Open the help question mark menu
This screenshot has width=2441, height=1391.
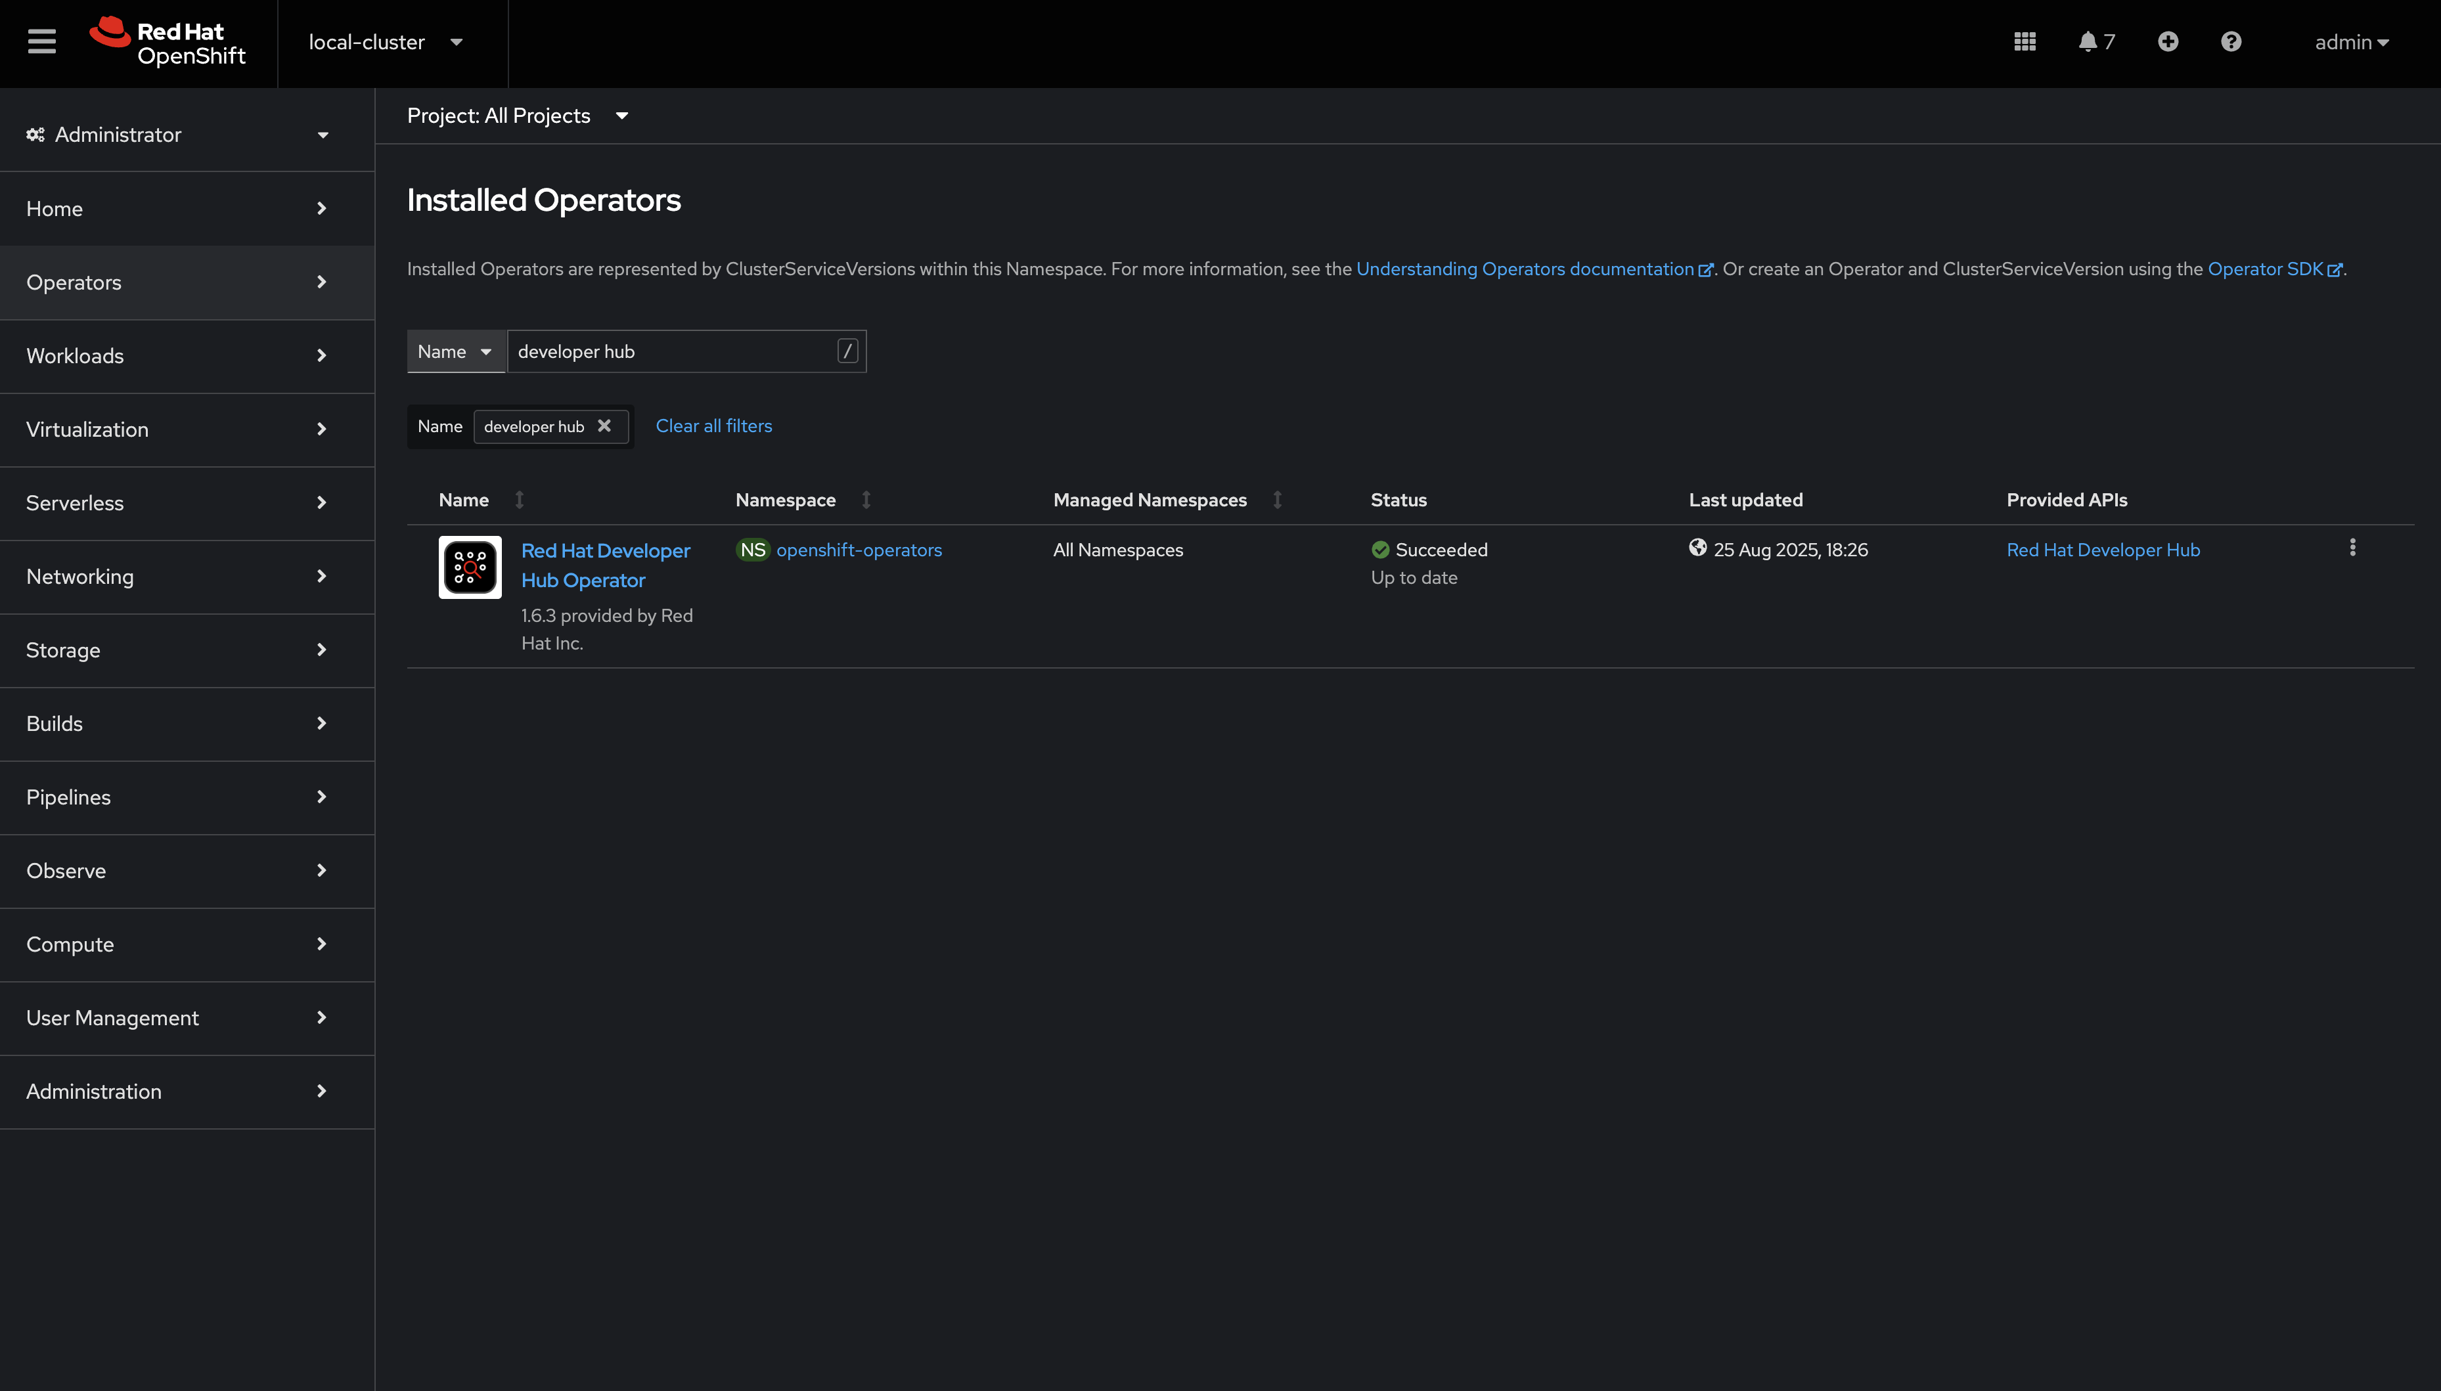[2231, 42]
